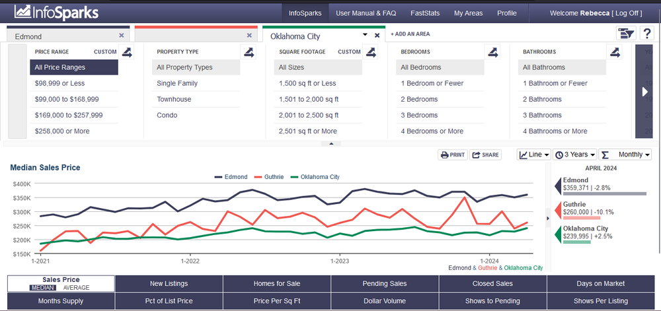Image resolution: width=661 pixels, height=311 pixels.
Task: Toggle sales price to MEDIAN
Action: coord(42,288)
